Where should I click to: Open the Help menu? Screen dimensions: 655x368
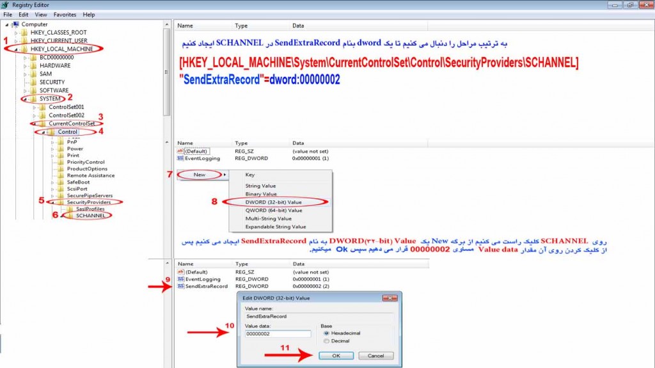pyautogui.click(x=88, y=15)
